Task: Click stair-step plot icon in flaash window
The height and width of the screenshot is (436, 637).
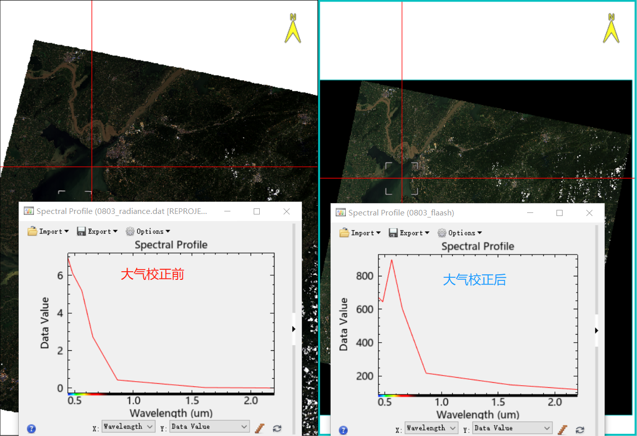Action: (x=563, y=429)
